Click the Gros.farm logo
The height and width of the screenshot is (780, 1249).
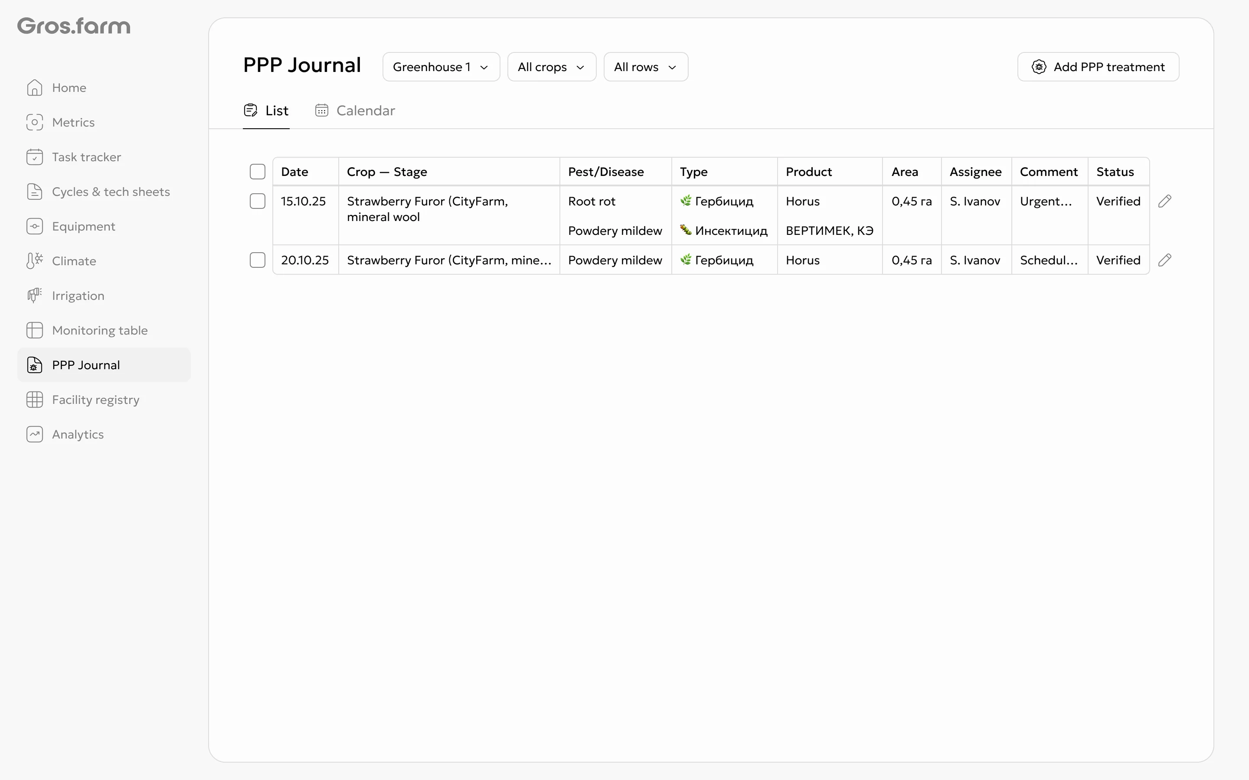(74, 26)
